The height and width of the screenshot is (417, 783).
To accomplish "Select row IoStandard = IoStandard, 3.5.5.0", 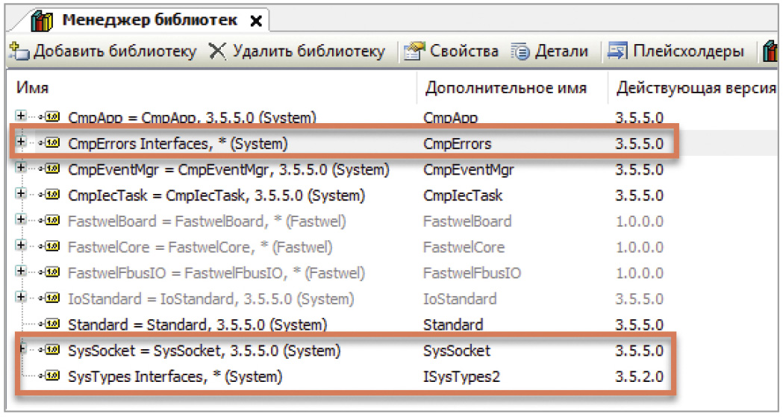I will pos(211,299).
